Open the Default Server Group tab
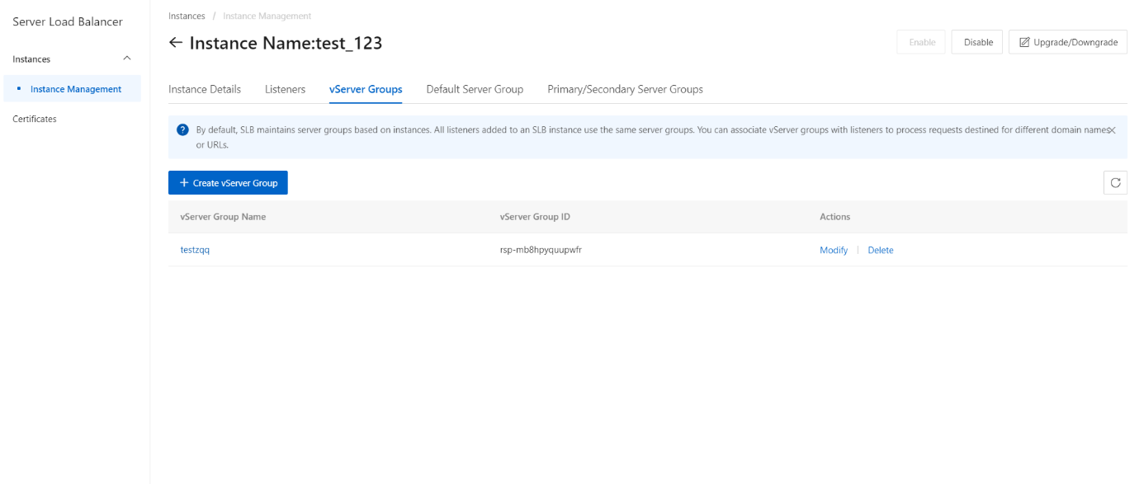The height and width of the screenshot is (484, 1139). coord(475,89)
